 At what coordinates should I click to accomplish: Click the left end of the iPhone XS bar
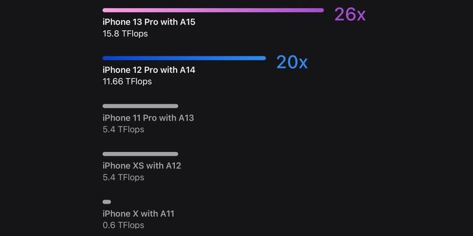105,154
